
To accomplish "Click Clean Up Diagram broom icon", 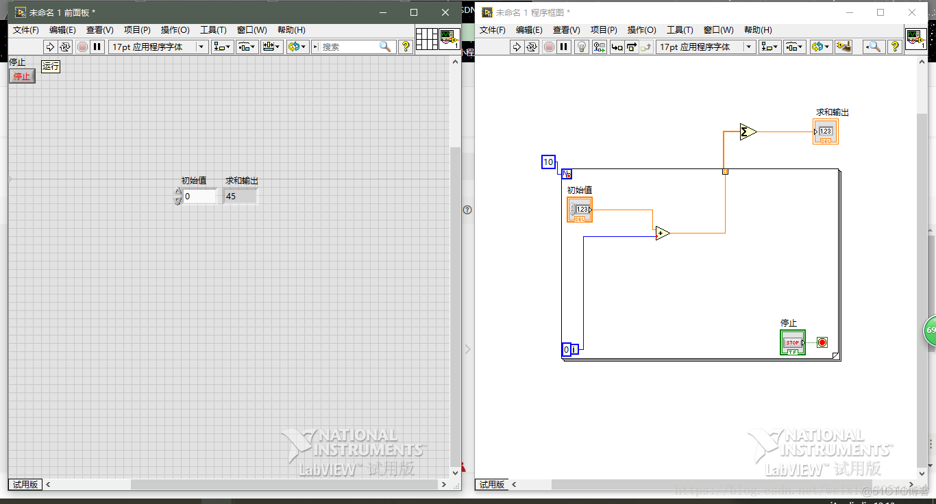I will coord(843,47).
